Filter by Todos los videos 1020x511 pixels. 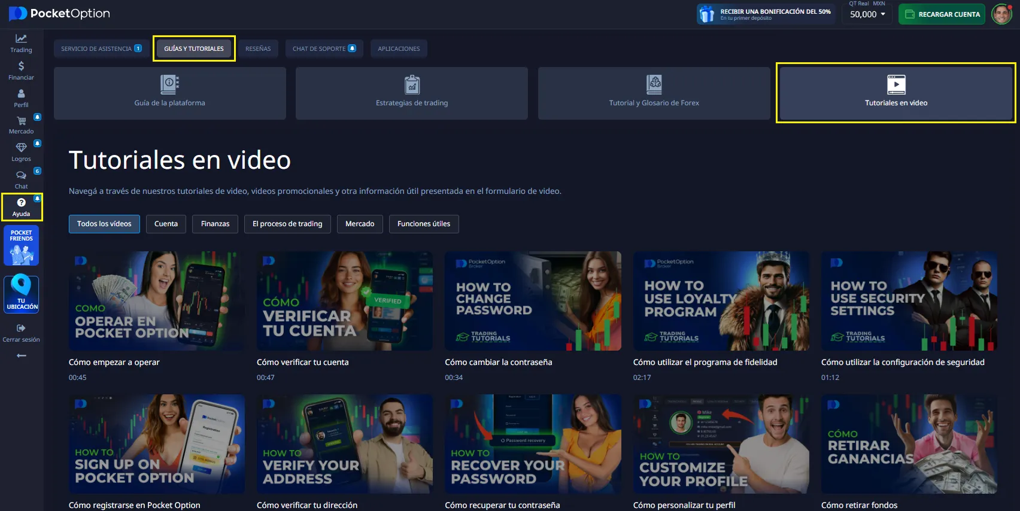[x=104, y=224]
